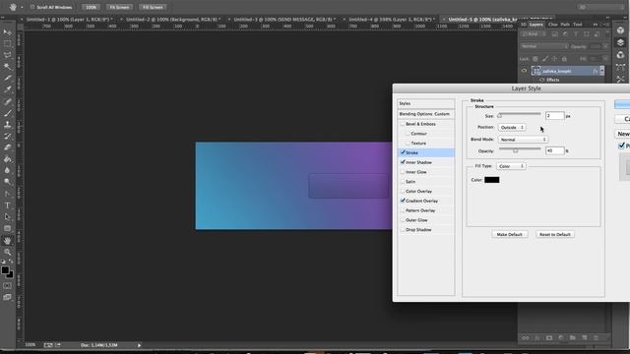Open layer blend mode Normal dropdown
The height and width of the screenshot is (354, 630).
pos(544,46)
